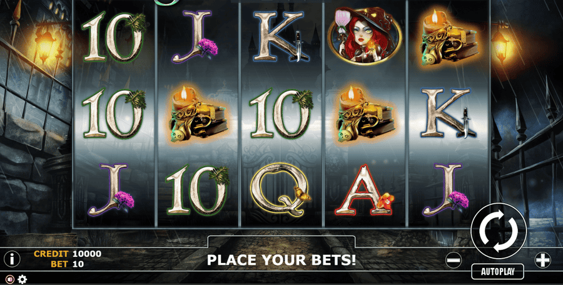
Task: Decrease bet with the minus button
Action: click(x=454, y=260)
